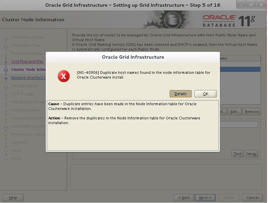
Task: Click the Voting Disk Storage step
Action: pyautogui.click(x=28, y=102)
